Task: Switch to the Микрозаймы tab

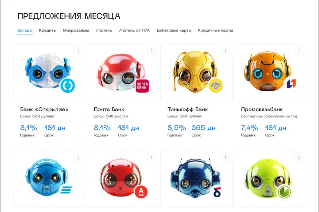Action: tap(76, 30)
